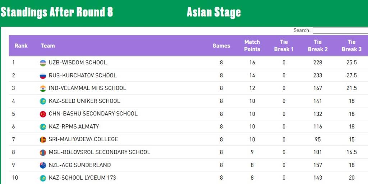Viewport: 368px width, 184px height.
Task: Sort standings by Match Points header
Action: tap(252, 46)
